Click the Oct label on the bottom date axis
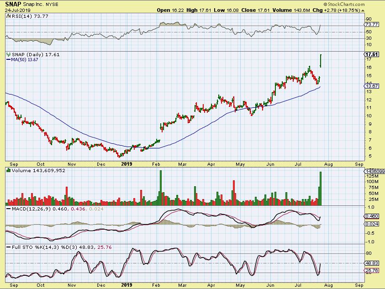Screen dimensions: 385x289 (41, 285)
